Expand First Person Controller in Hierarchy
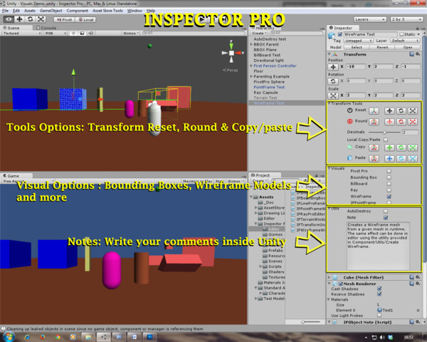This screenshot has width=427, height=342. pos(251,66)
